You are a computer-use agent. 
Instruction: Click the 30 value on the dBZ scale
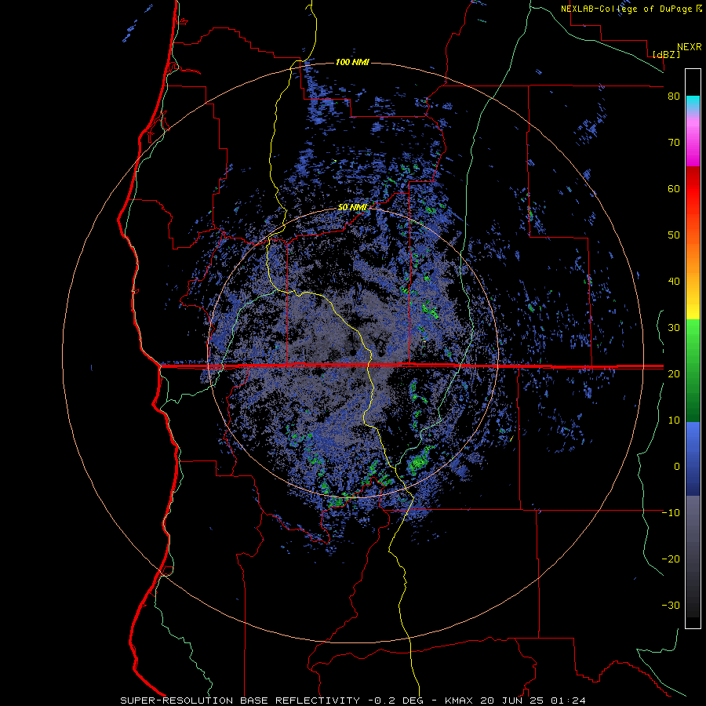click(x=674, y=328)
